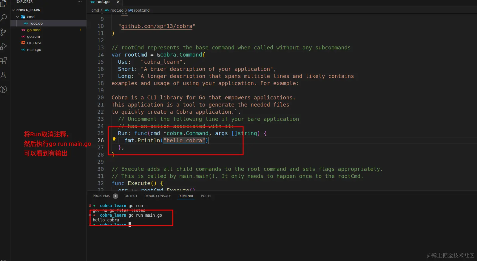
Task: Click the lightbulb code action on line 26
Action: [114, 139]
